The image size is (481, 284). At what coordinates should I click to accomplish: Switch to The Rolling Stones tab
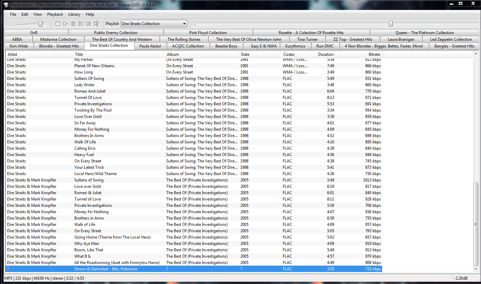pos(184,39)
